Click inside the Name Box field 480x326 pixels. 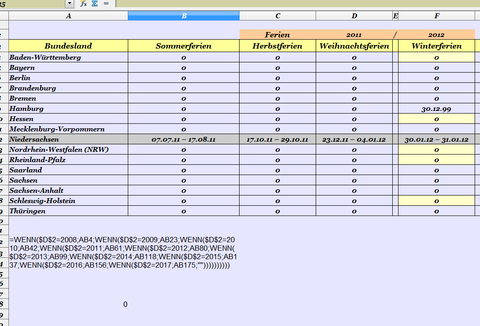click(31, 4)
